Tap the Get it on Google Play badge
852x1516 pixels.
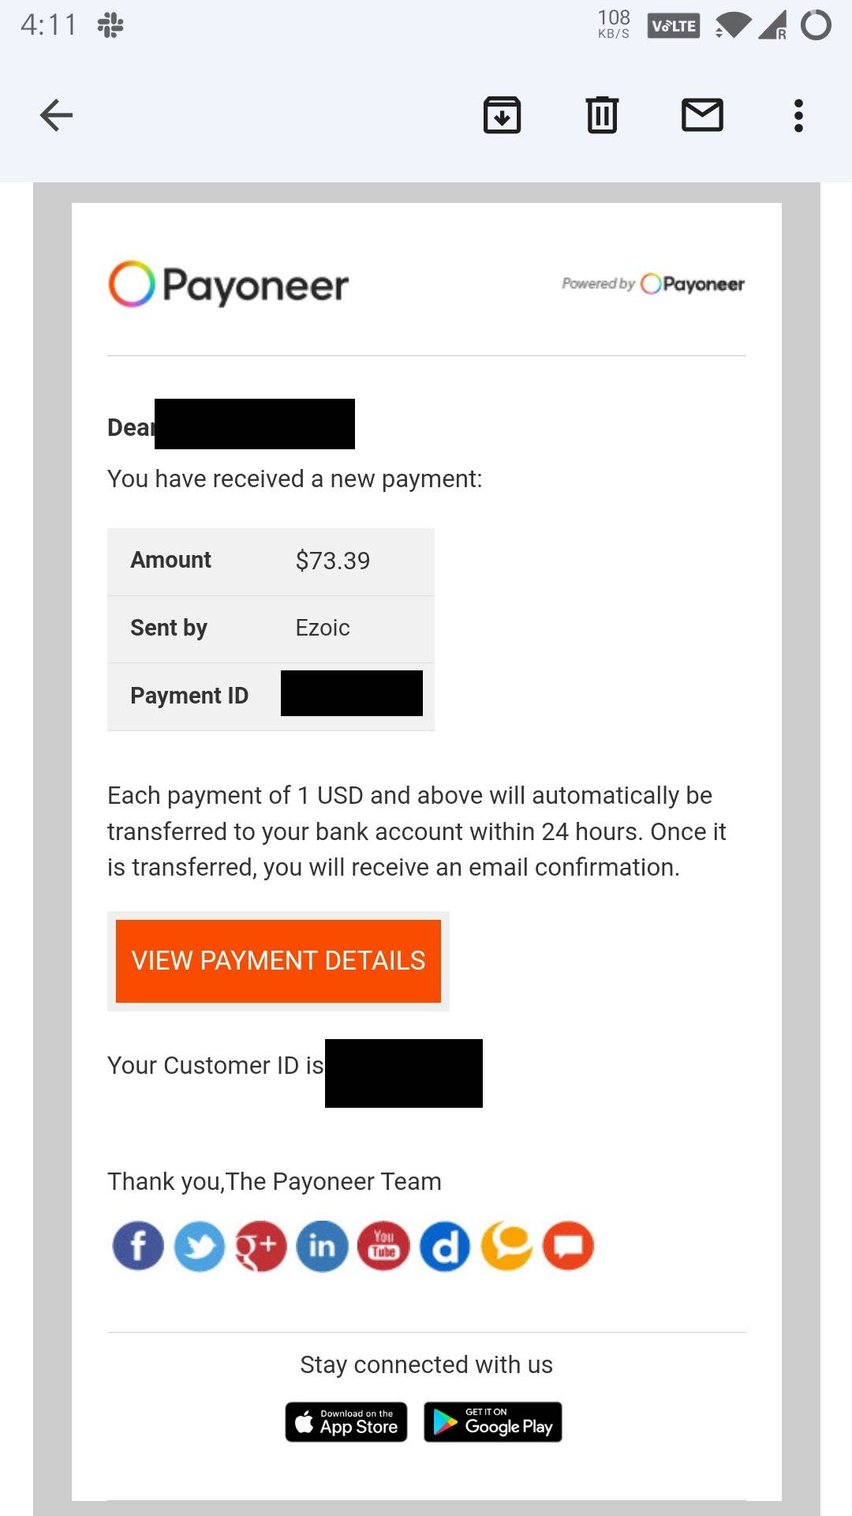[x=493, y=1422]
